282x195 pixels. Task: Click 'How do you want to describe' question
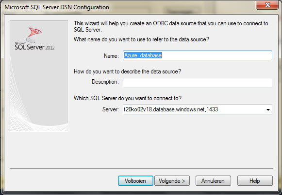[127, 71]
